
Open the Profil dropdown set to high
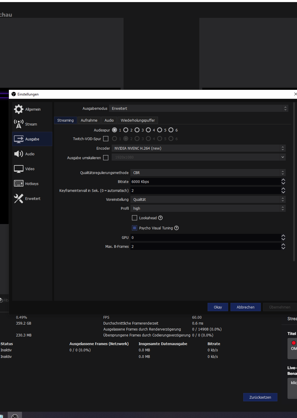208,208
